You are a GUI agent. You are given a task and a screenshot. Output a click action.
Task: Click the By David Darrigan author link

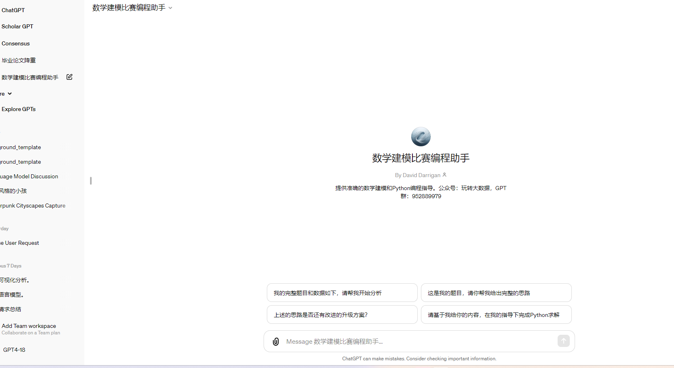click(418, 175)
